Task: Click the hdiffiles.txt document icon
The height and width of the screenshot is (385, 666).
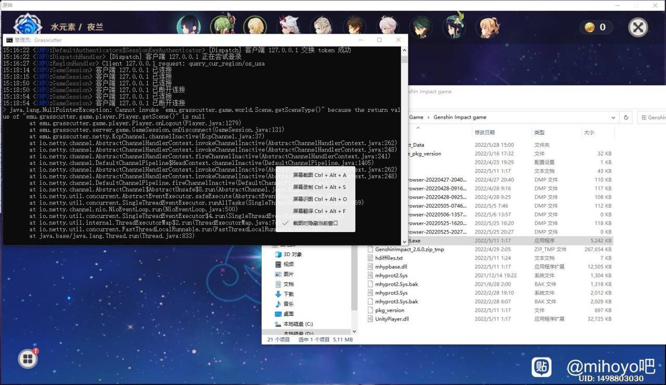Action: coord(370,258)
